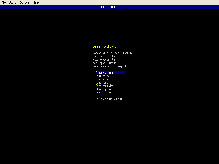Image resolution: width=219 pixels, height=164 pixels.
Task: Click the 'Every 100 turns' value
Action: point(125,66)
